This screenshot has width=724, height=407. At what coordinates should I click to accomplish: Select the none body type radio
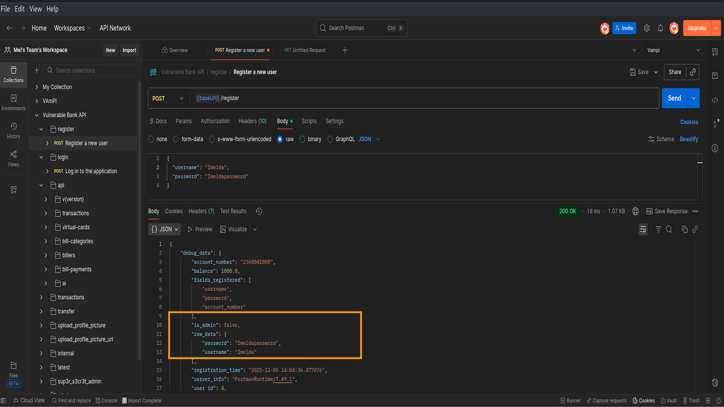point(151,139)
